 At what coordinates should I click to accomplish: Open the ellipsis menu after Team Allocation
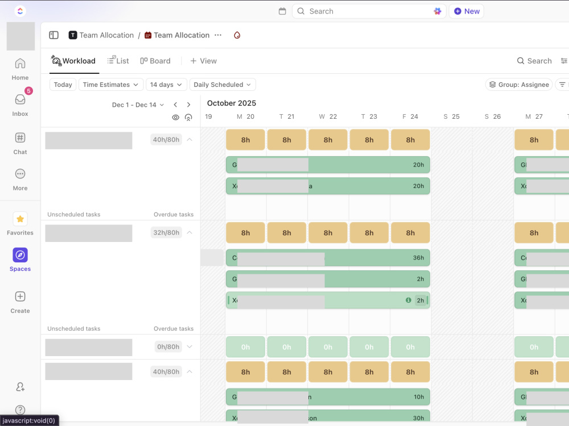(x=218, y=35)
